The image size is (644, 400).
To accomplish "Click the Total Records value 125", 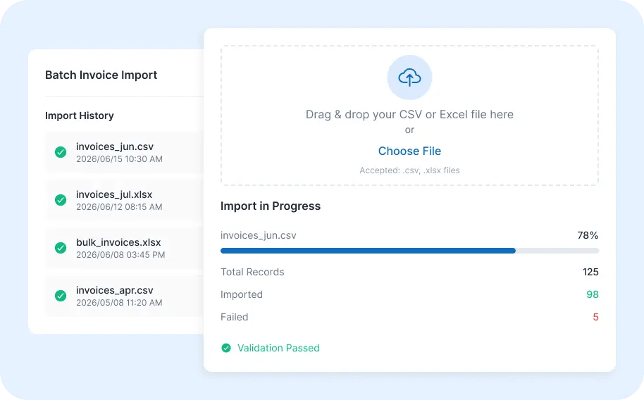I will [590, 272].
